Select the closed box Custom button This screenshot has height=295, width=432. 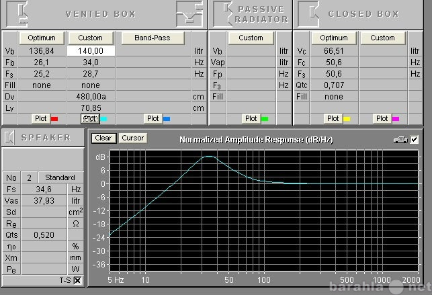[382, 38]
